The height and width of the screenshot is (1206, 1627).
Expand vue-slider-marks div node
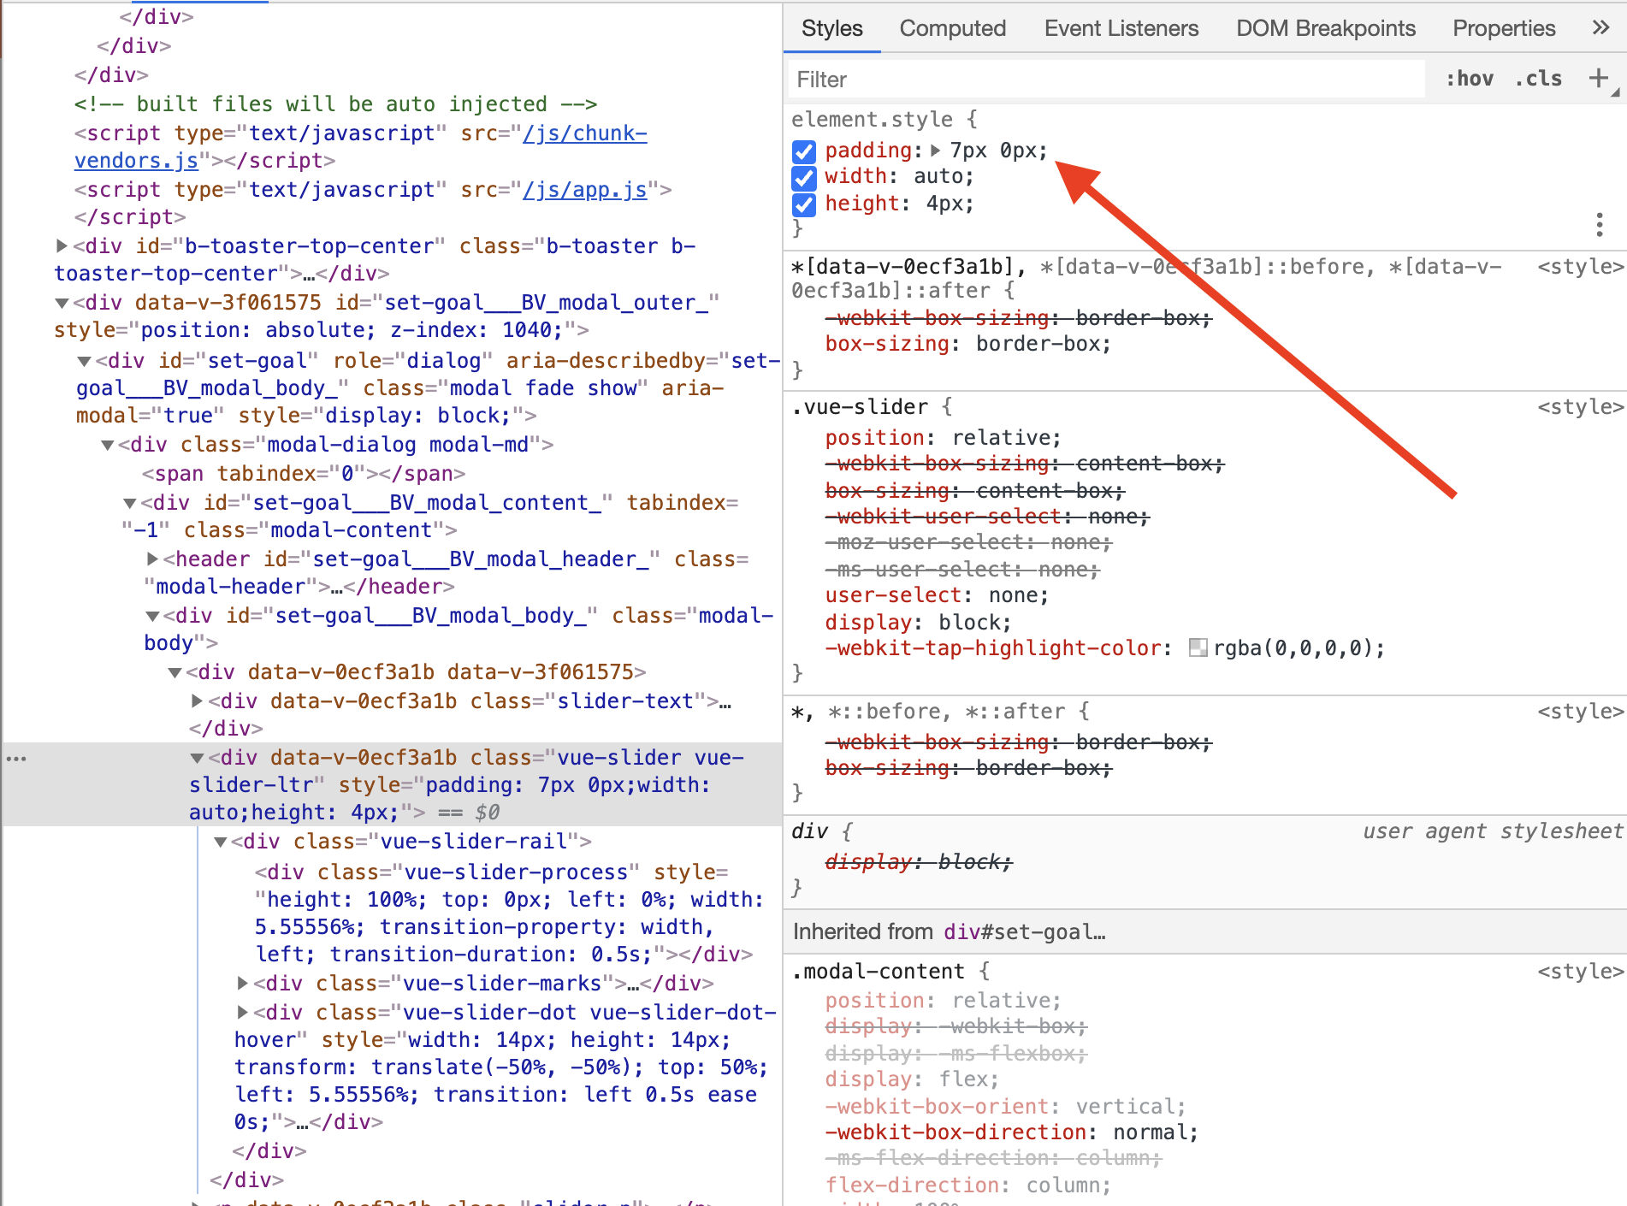pyautogui.click(x=243, y=984)
